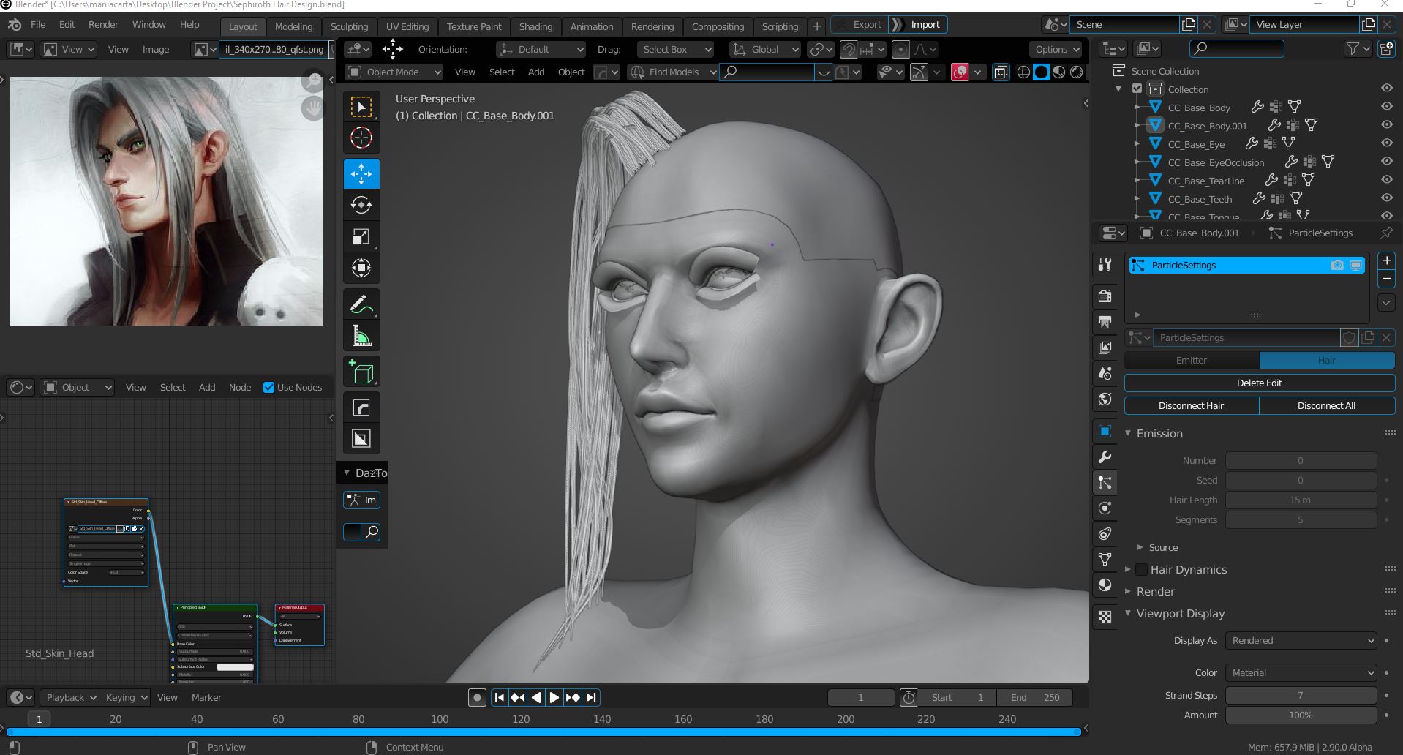Adjust Strand Steps value field
This screenshot has height=755, width=1403.
tap(1301, 695)
